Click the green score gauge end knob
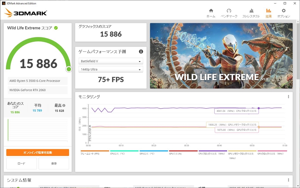Image resolution: width=300 pixels, height=188 pixels. pyautogui.click(x=69, y=69)
